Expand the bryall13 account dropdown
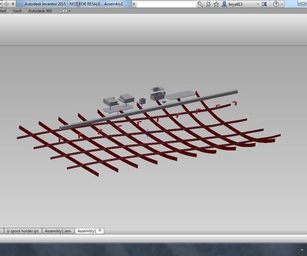This screenshot has height=256, width=307. [258, 4]
